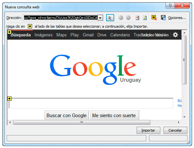
Task: Click the vertical scrollbar down arrow
Action: pos(184,117)
